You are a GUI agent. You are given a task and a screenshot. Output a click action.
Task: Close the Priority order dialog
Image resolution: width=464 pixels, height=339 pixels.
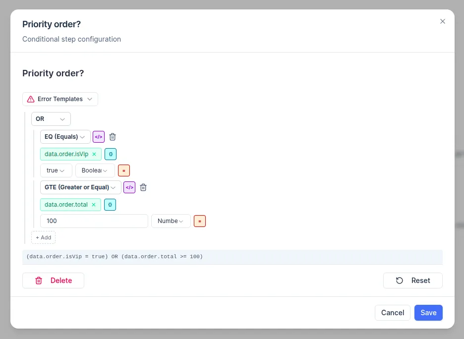click(443, 21)
